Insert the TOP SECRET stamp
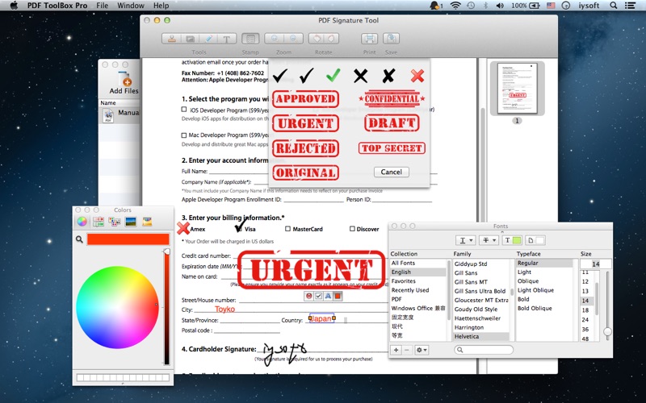This screenshot has height=403, width=646. pos(392,148)
